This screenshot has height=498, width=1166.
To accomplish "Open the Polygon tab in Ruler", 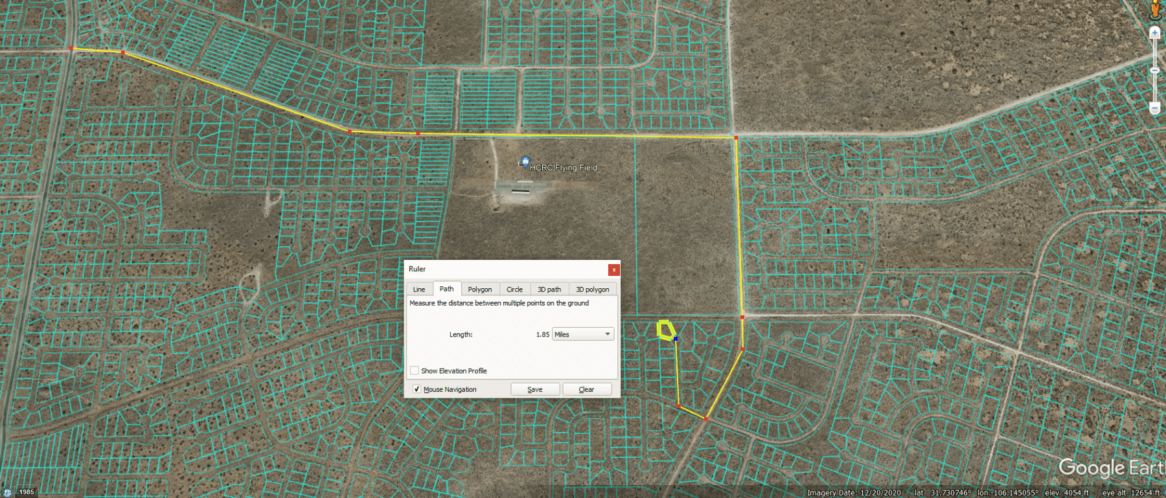I will pos(480,289).
